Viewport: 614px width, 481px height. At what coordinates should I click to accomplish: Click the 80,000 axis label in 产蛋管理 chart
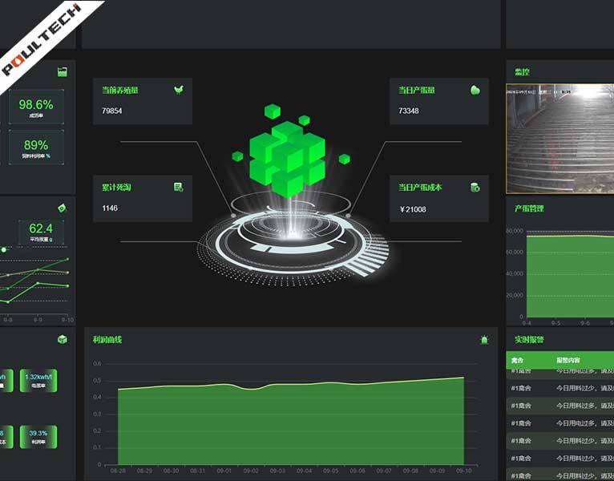(x=515, y=231)
